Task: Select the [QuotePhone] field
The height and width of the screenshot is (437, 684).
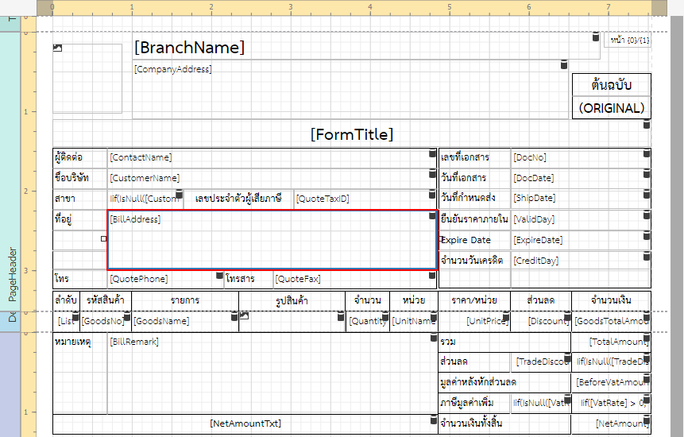Action: coord(166,279)
